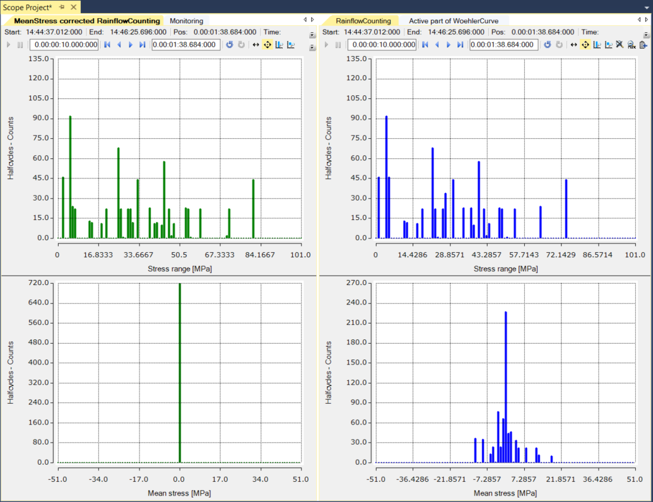Select horizontal zoom tool in RainflowCounting pane
This screenshot has width=653, height=502.
pyautogui.click(x=574, y=45)
